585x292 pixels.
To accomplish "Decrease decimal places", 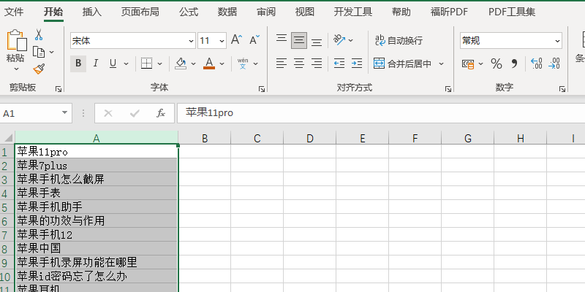I will click(554, 64).
